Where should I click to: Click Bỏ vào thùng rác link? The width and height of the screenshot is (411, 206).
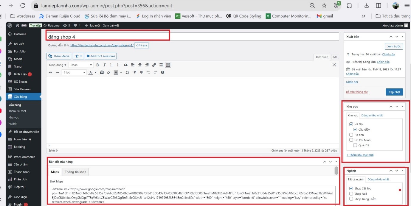tap(357, 92)
